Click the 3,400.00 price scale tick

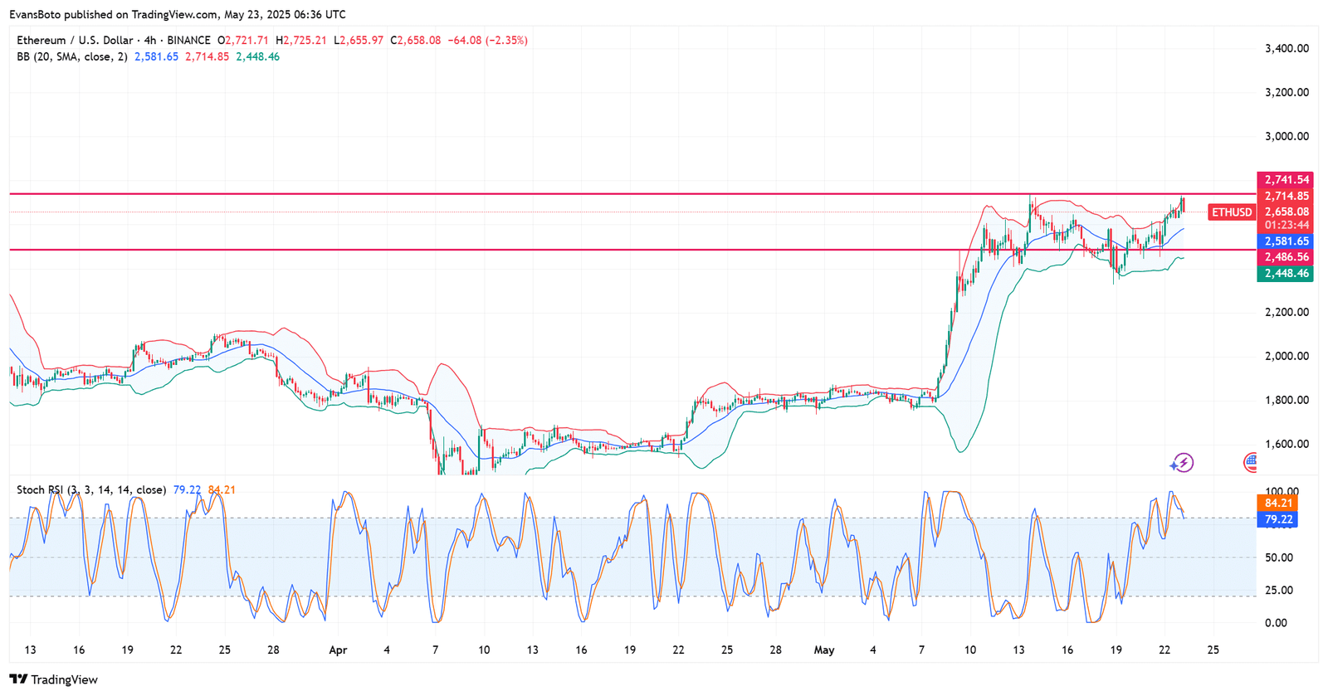[x=1286, y=48]
